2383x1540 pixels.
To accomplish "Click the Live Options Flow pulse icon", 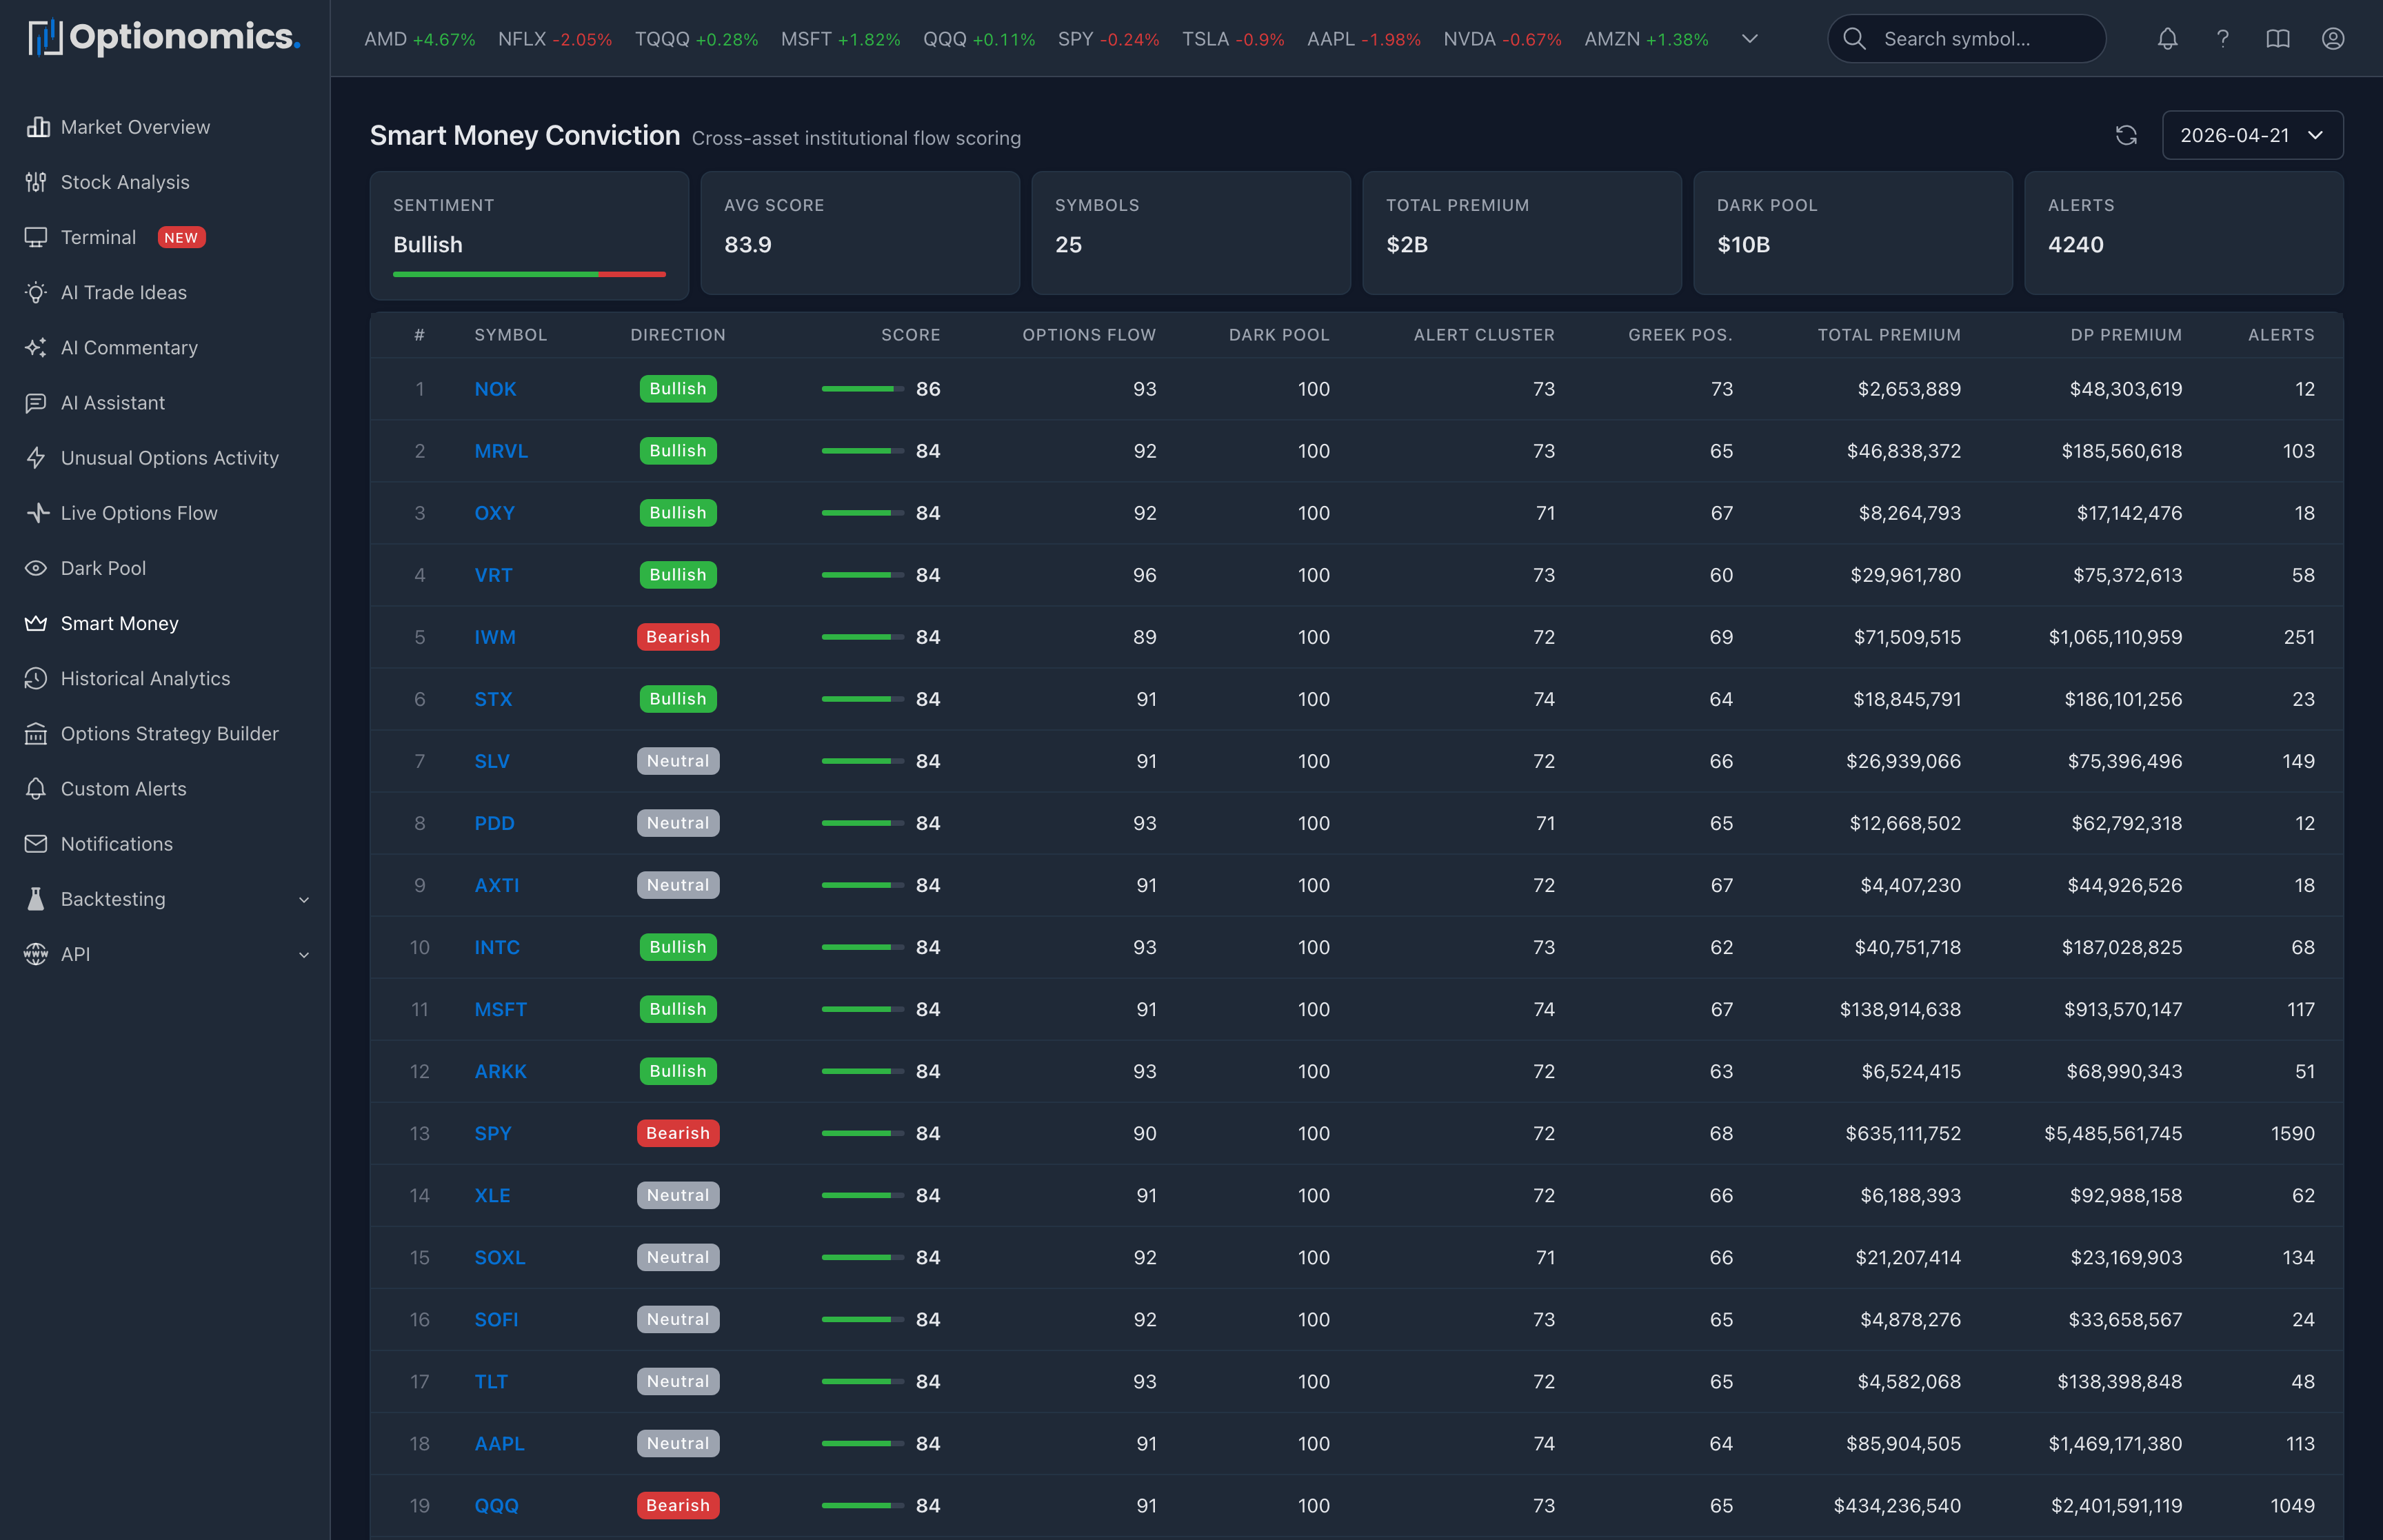I will [x=37, y=512].
